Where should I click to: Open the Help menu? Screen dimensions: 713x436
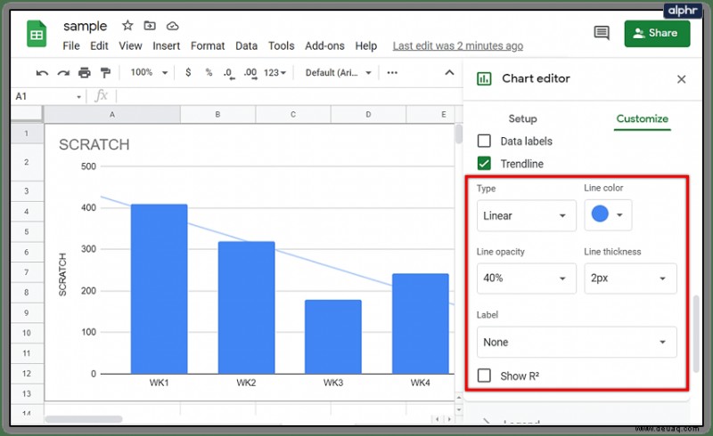pos(366,46)
